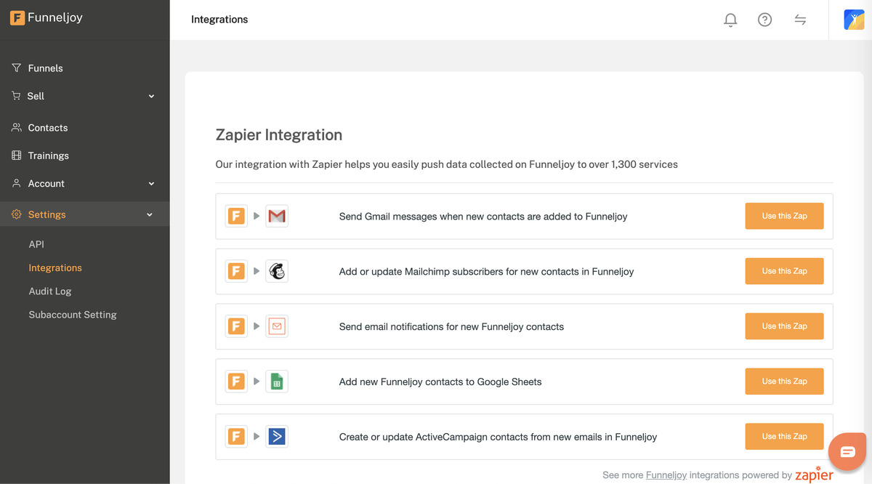The image size is (872, 484).
Task: Click the Mailchimp icon in second Zap
Action: point(277,271)
